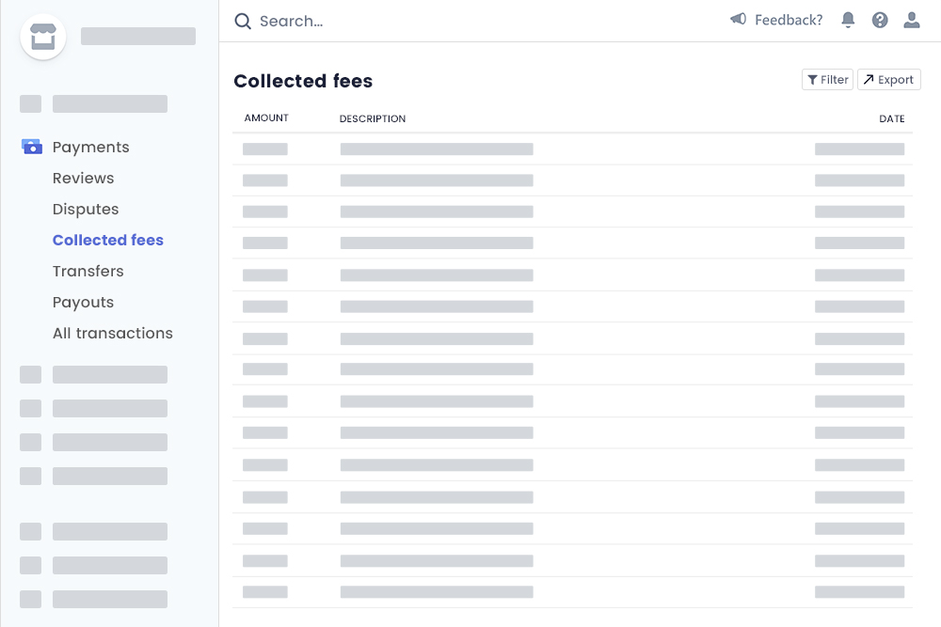Switch to the Reviews section
Image resolution: width=941 pixels, height=627 pixels.
[83, 178]
